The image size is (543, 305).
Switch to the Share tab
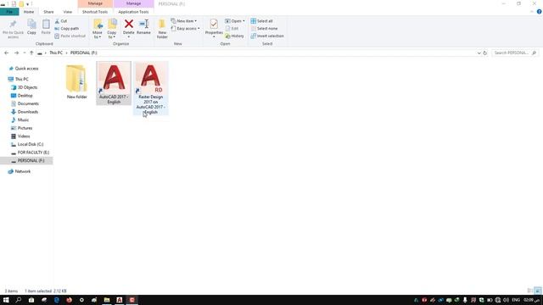click(x=48, y=12)
